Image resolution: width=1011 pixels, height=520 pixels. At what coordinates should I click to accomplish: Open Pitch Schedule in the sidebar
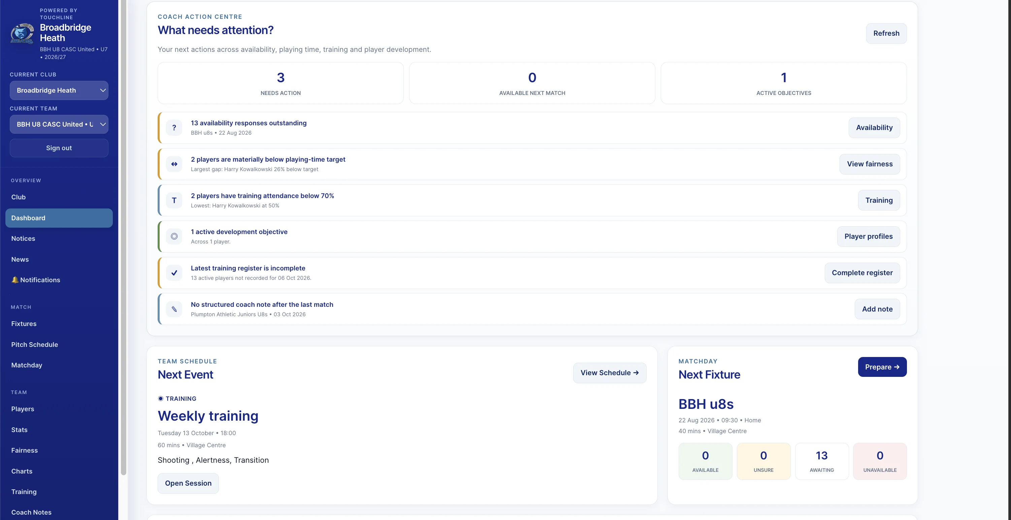[59, 345]
